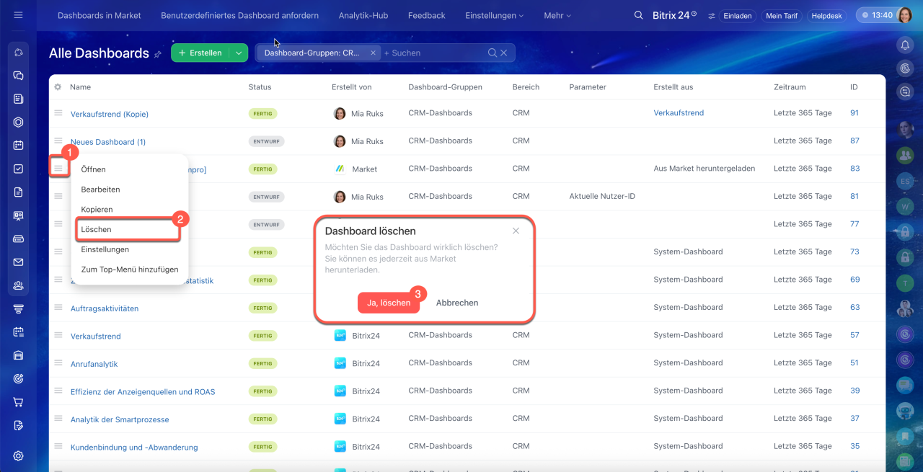Image resolution: width=923 pixels, height=472 pixels.
Task: Open row menu for Verkaufstrend (Kopie)
Action: (x=58, y=113)
